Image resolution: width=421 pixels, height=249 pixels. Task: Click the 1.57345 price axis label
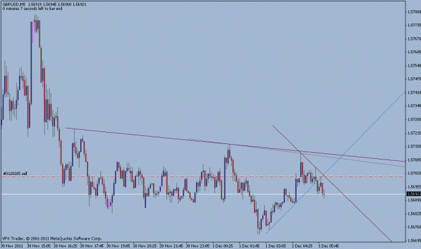click(414, 106)
